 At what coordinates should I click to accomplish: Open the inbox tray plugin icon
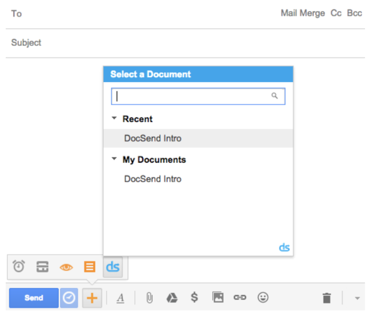click(x=42, y=267)
